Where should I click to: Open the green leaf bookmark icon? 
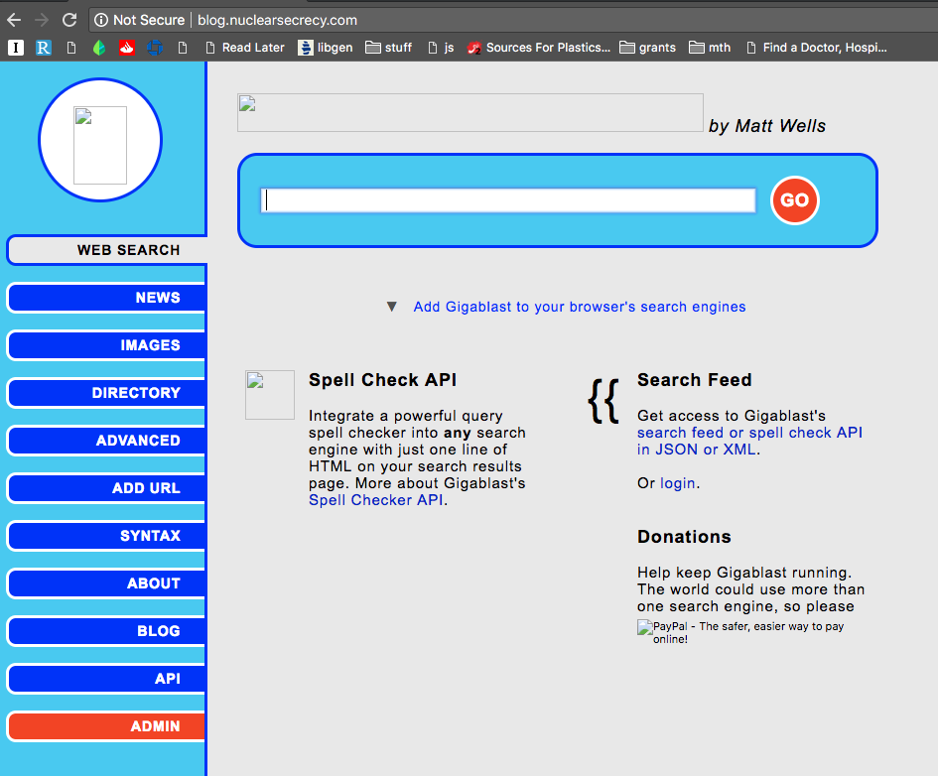[99, 48]
